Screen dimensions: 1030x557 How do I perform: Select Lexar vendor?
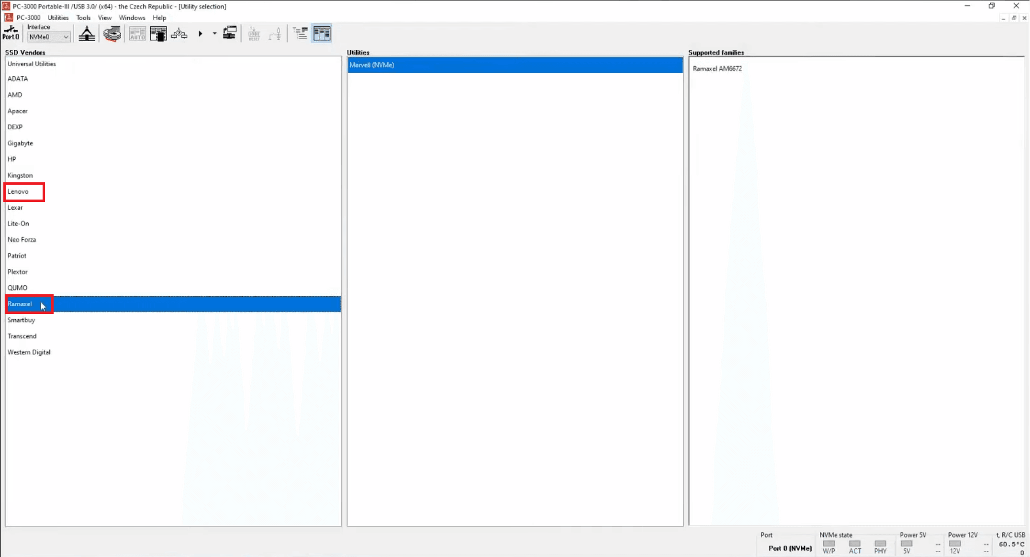coord(173,207)
